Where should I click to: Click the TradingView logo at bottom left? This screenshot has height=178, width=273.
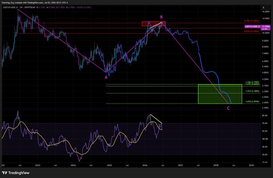16,173
